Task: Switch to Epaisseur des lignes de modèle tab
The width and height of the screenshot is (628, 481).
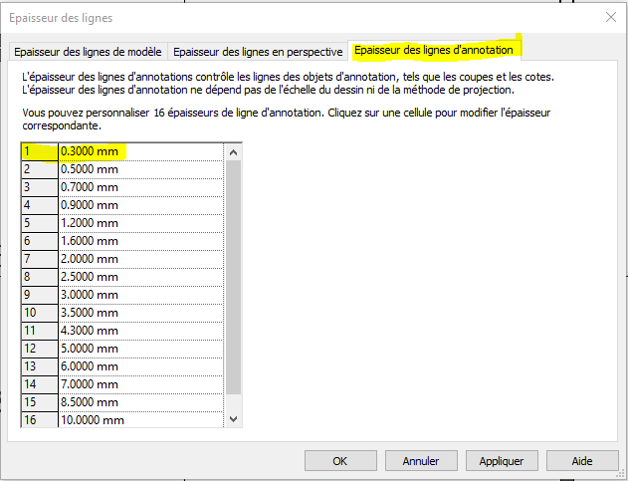Action: (x=88, y=51)
